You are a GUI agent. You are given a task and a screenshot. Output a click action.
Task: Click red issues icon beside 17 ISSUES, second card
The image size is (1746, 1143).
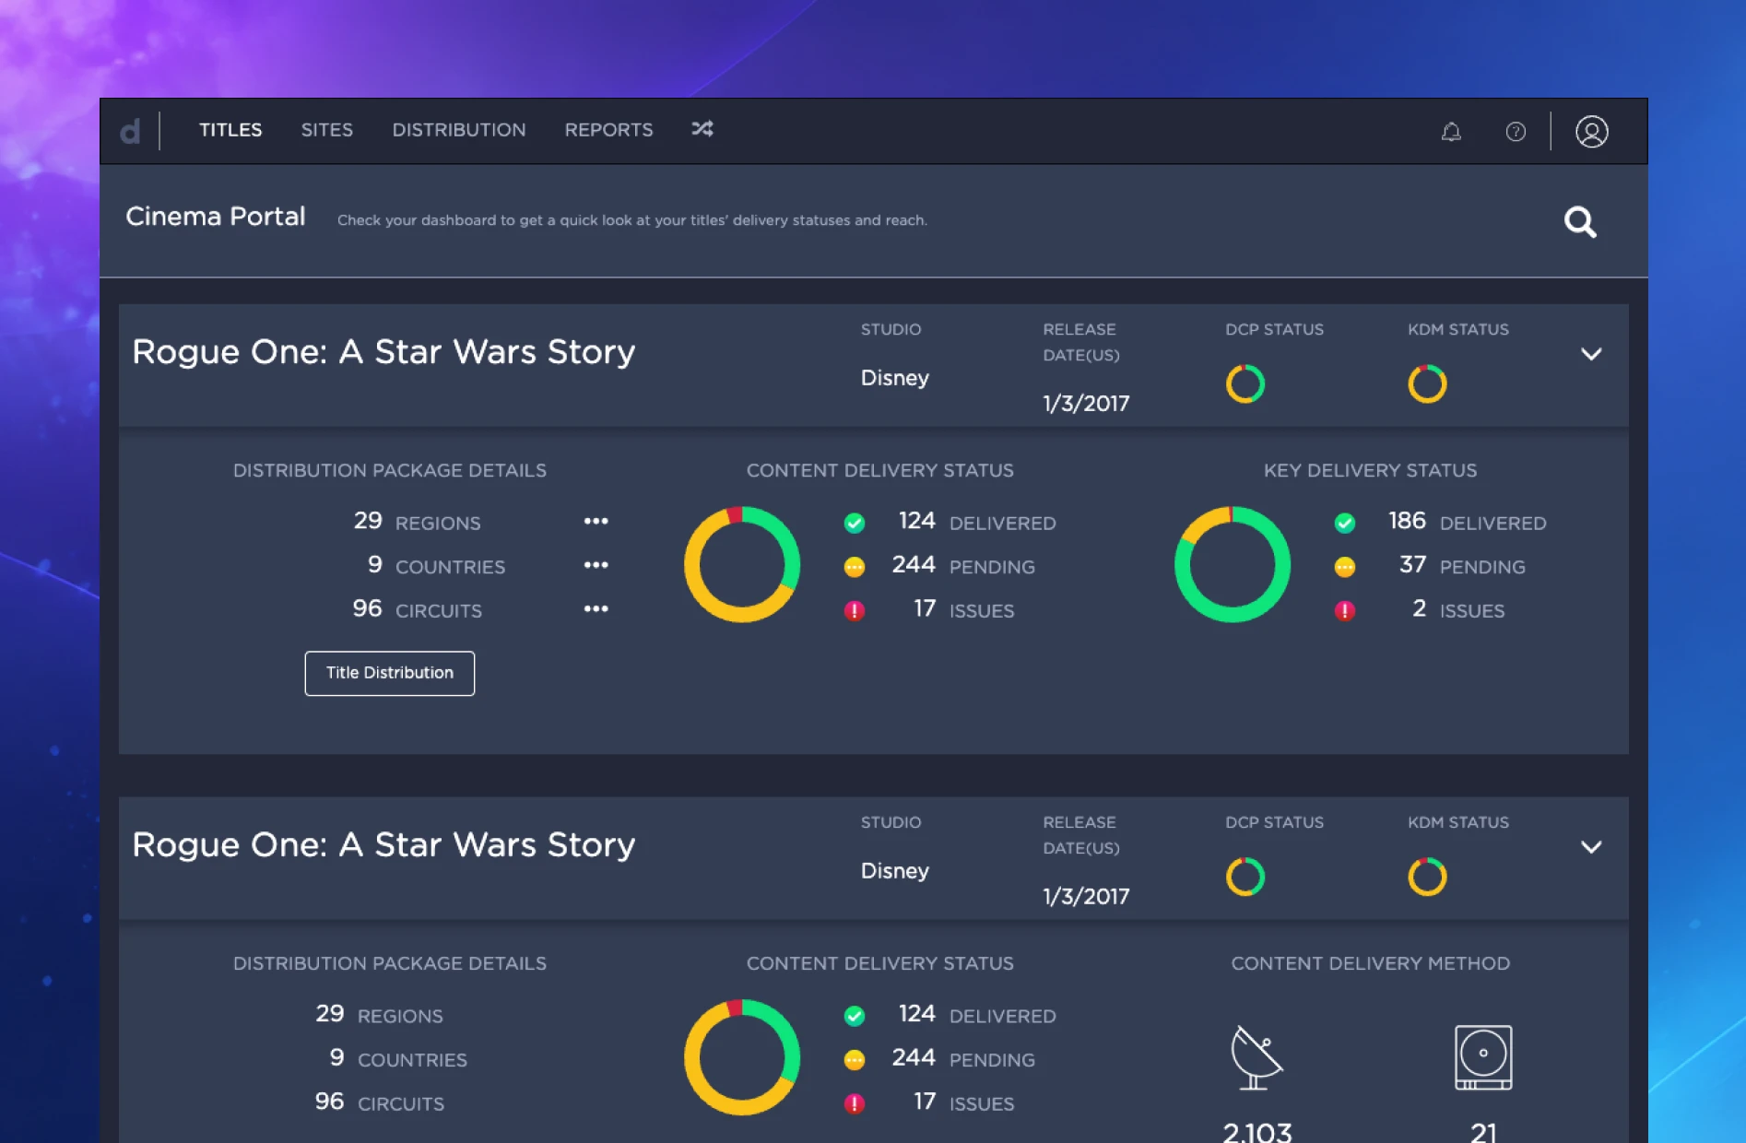855,1103
